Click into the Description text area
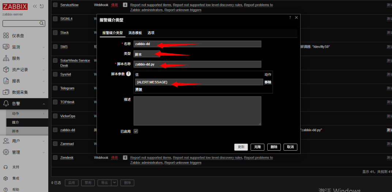The image size is (392, 192). 197,111
